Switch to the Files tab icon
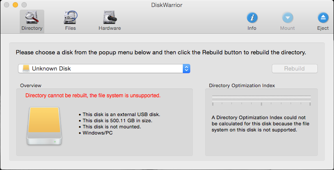 tap(71, 17)
